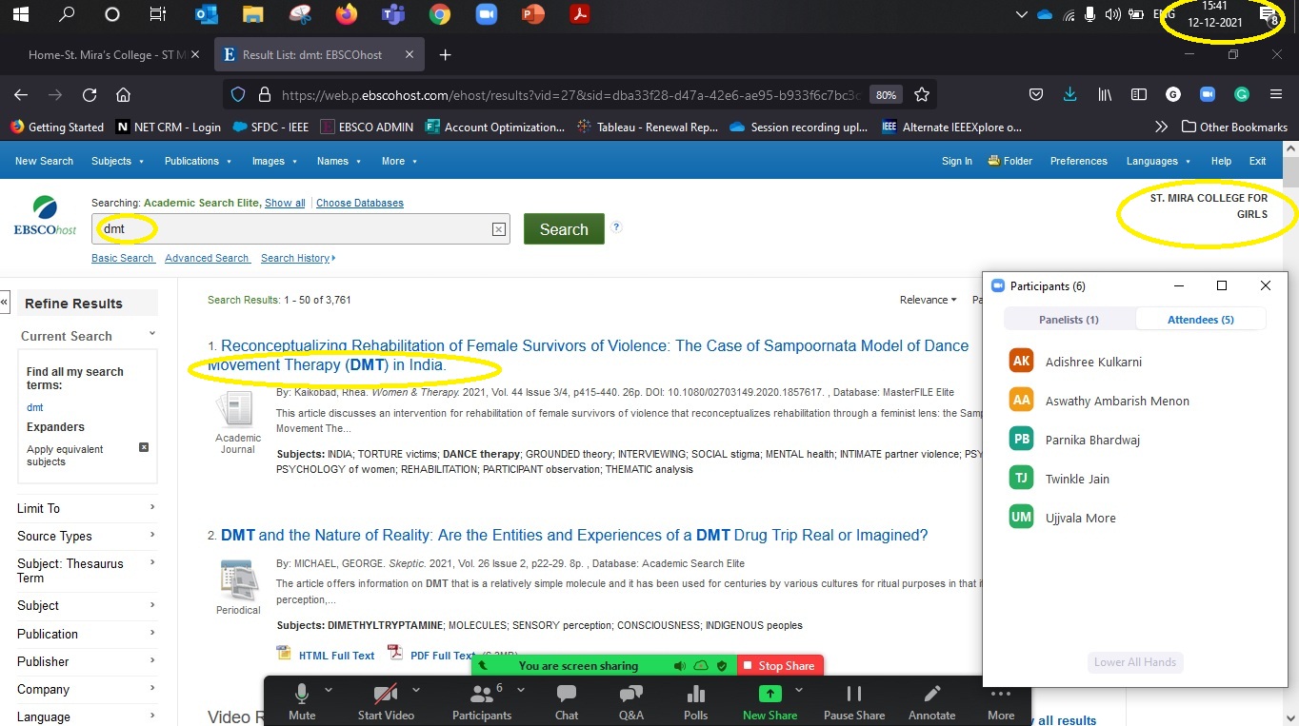Open Microsoft Teams from the taskbar
1299x726 pixels.
tap(392, 14)
